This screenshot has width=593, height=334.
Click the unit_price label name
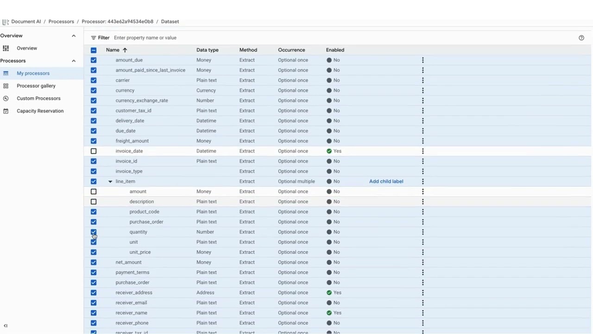pyautogui.click(x=140, y=252)
